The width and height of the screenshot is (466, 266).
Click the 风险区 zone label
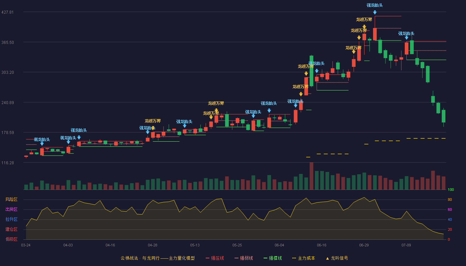[x=11, y=199]
